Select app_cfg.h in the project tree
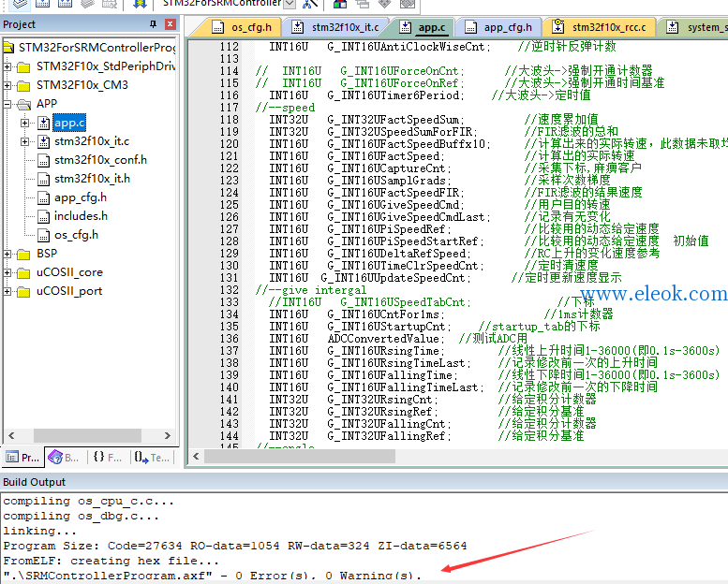This screenshot has height=584, width=728. pyautogui.click(x=81, y=197)
